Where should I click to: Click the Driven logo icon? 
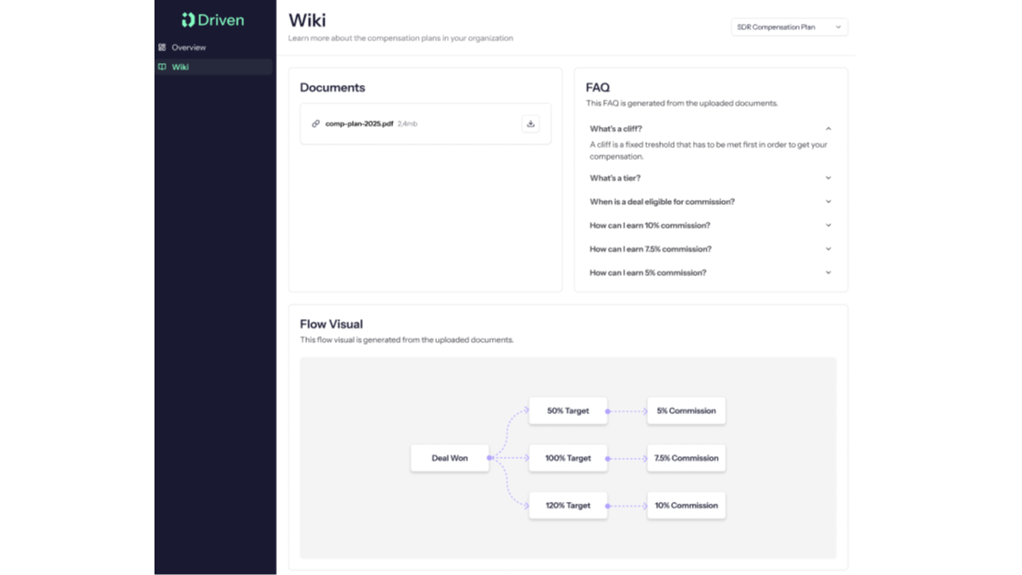(x=188, y=20)
